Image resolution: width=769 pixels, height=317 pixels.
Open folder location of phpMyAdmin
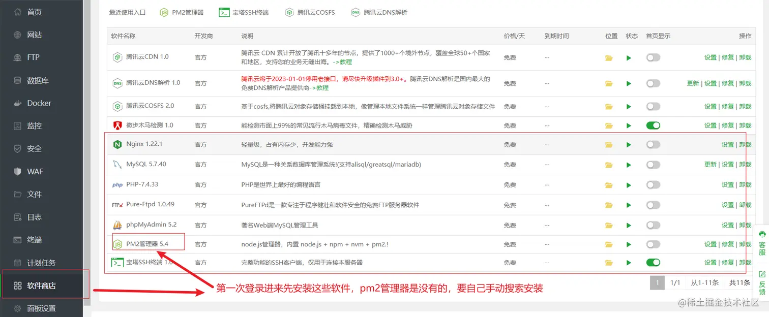pos(609,225)
